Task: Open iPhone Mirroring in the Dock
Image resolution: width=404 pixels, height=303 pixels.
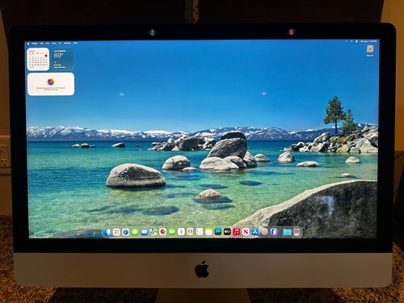Action: coord(274,232)
